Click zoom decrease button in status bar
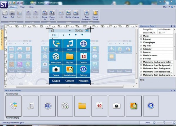 pyautogui.click(x=154, y=122)
